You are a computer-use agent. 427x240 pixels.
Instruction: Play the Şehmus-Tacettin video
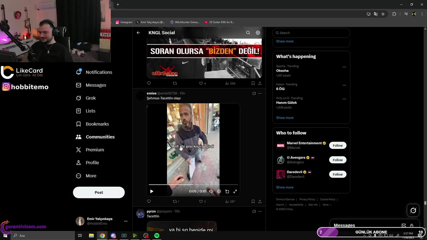click(152, 191)
